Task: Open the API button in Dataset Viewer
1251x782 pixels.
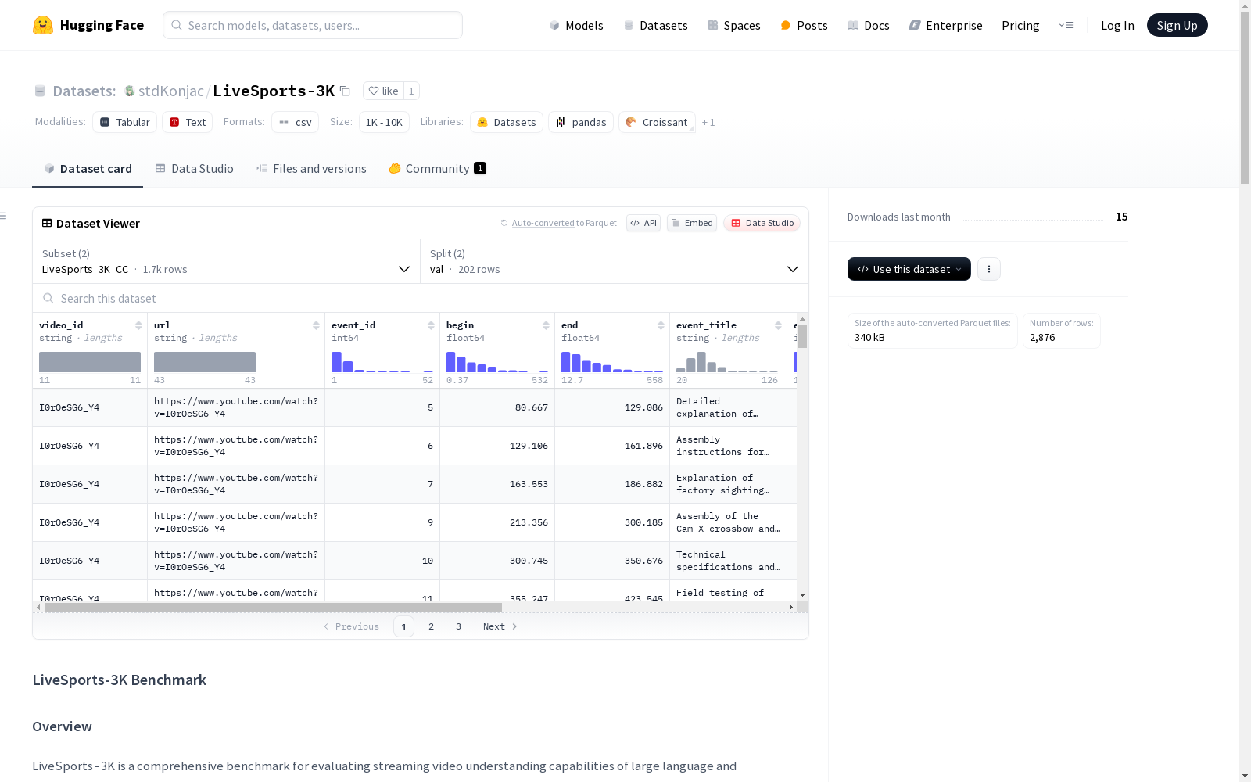Action: pyautogui.click(x=643, y=223)
